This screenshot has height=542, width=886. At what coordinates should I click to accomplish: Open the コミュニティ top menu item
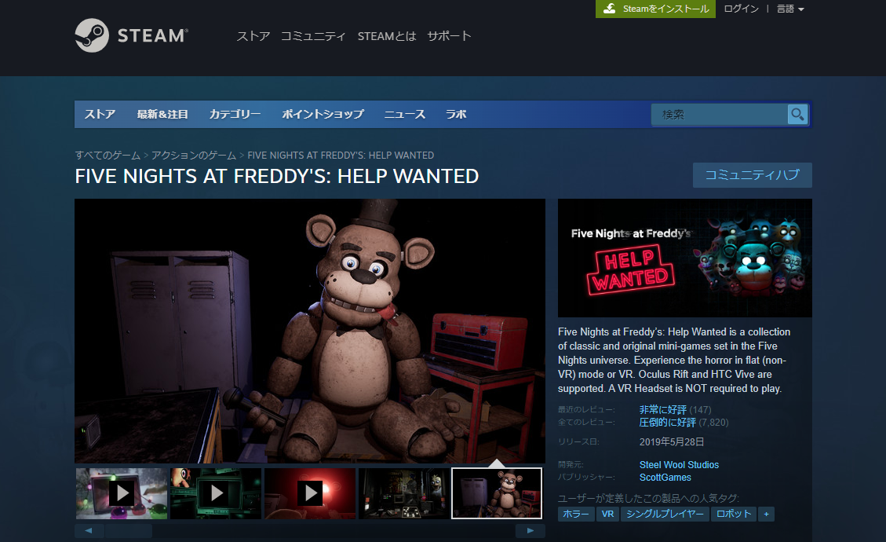[313, 36]
